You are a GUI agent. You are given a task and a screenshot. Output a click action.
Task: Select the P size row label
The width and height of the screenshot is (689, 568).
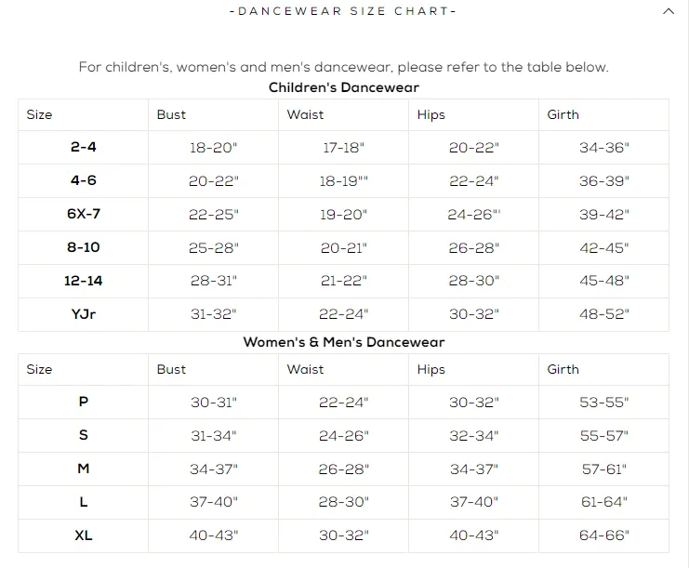pos(84,402)
